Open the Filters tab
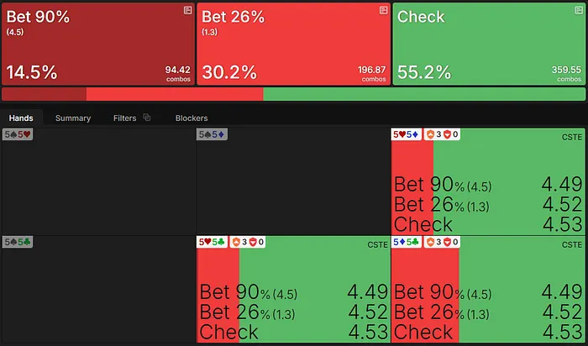588x346 pixels. (124, 118)
